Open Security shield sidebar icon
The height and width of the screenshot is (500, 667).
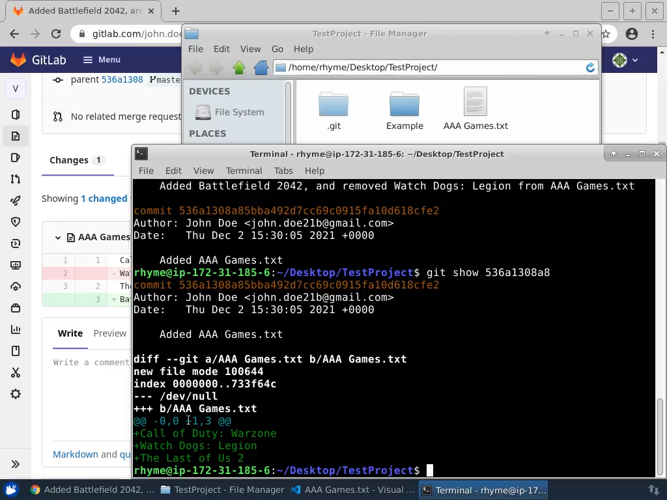coord(16,222)
